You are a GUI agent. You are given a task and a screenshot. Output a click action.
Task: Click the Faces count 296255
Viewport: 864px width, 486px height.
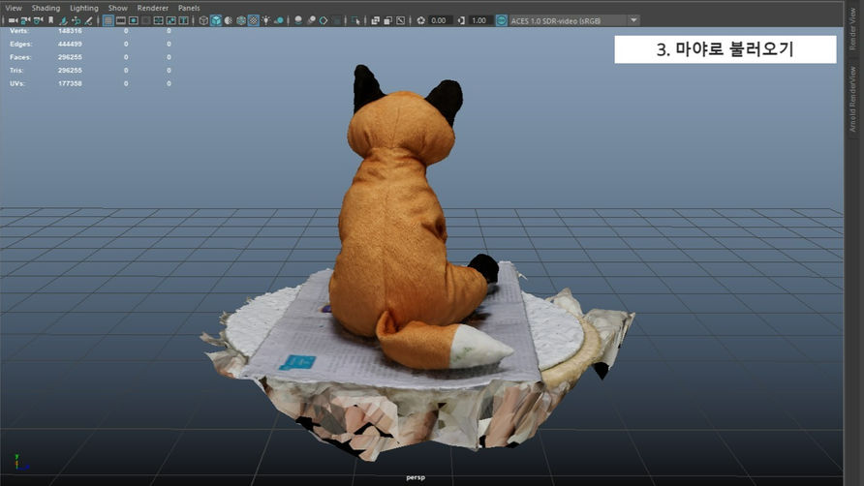70,57
